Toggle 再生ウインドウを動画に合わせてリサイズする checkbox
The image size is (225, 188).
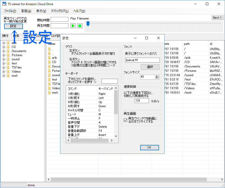point(125,120)
